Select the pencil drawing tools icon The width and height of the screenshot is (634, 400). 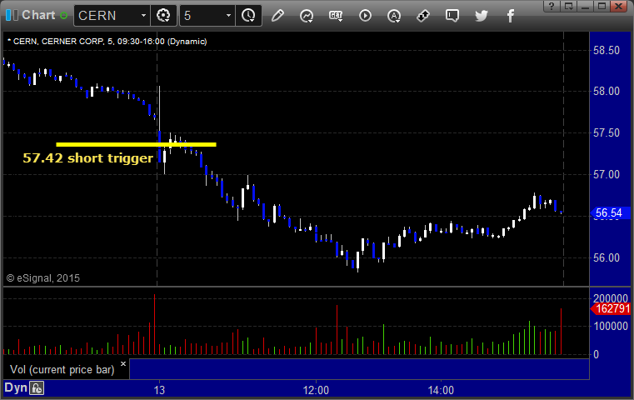coord(277,16)
